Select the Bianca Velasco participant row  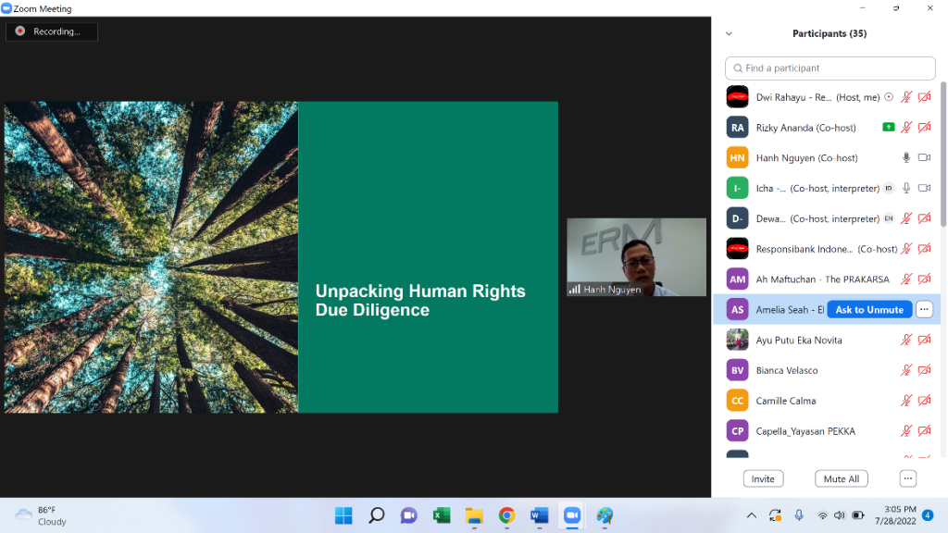(827, 370)
